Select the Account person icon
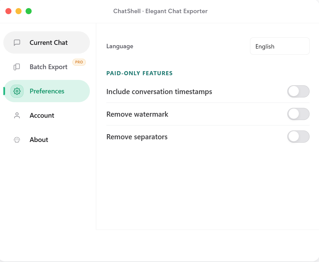Viewport: 319px width, 262px height. (17, 115)
